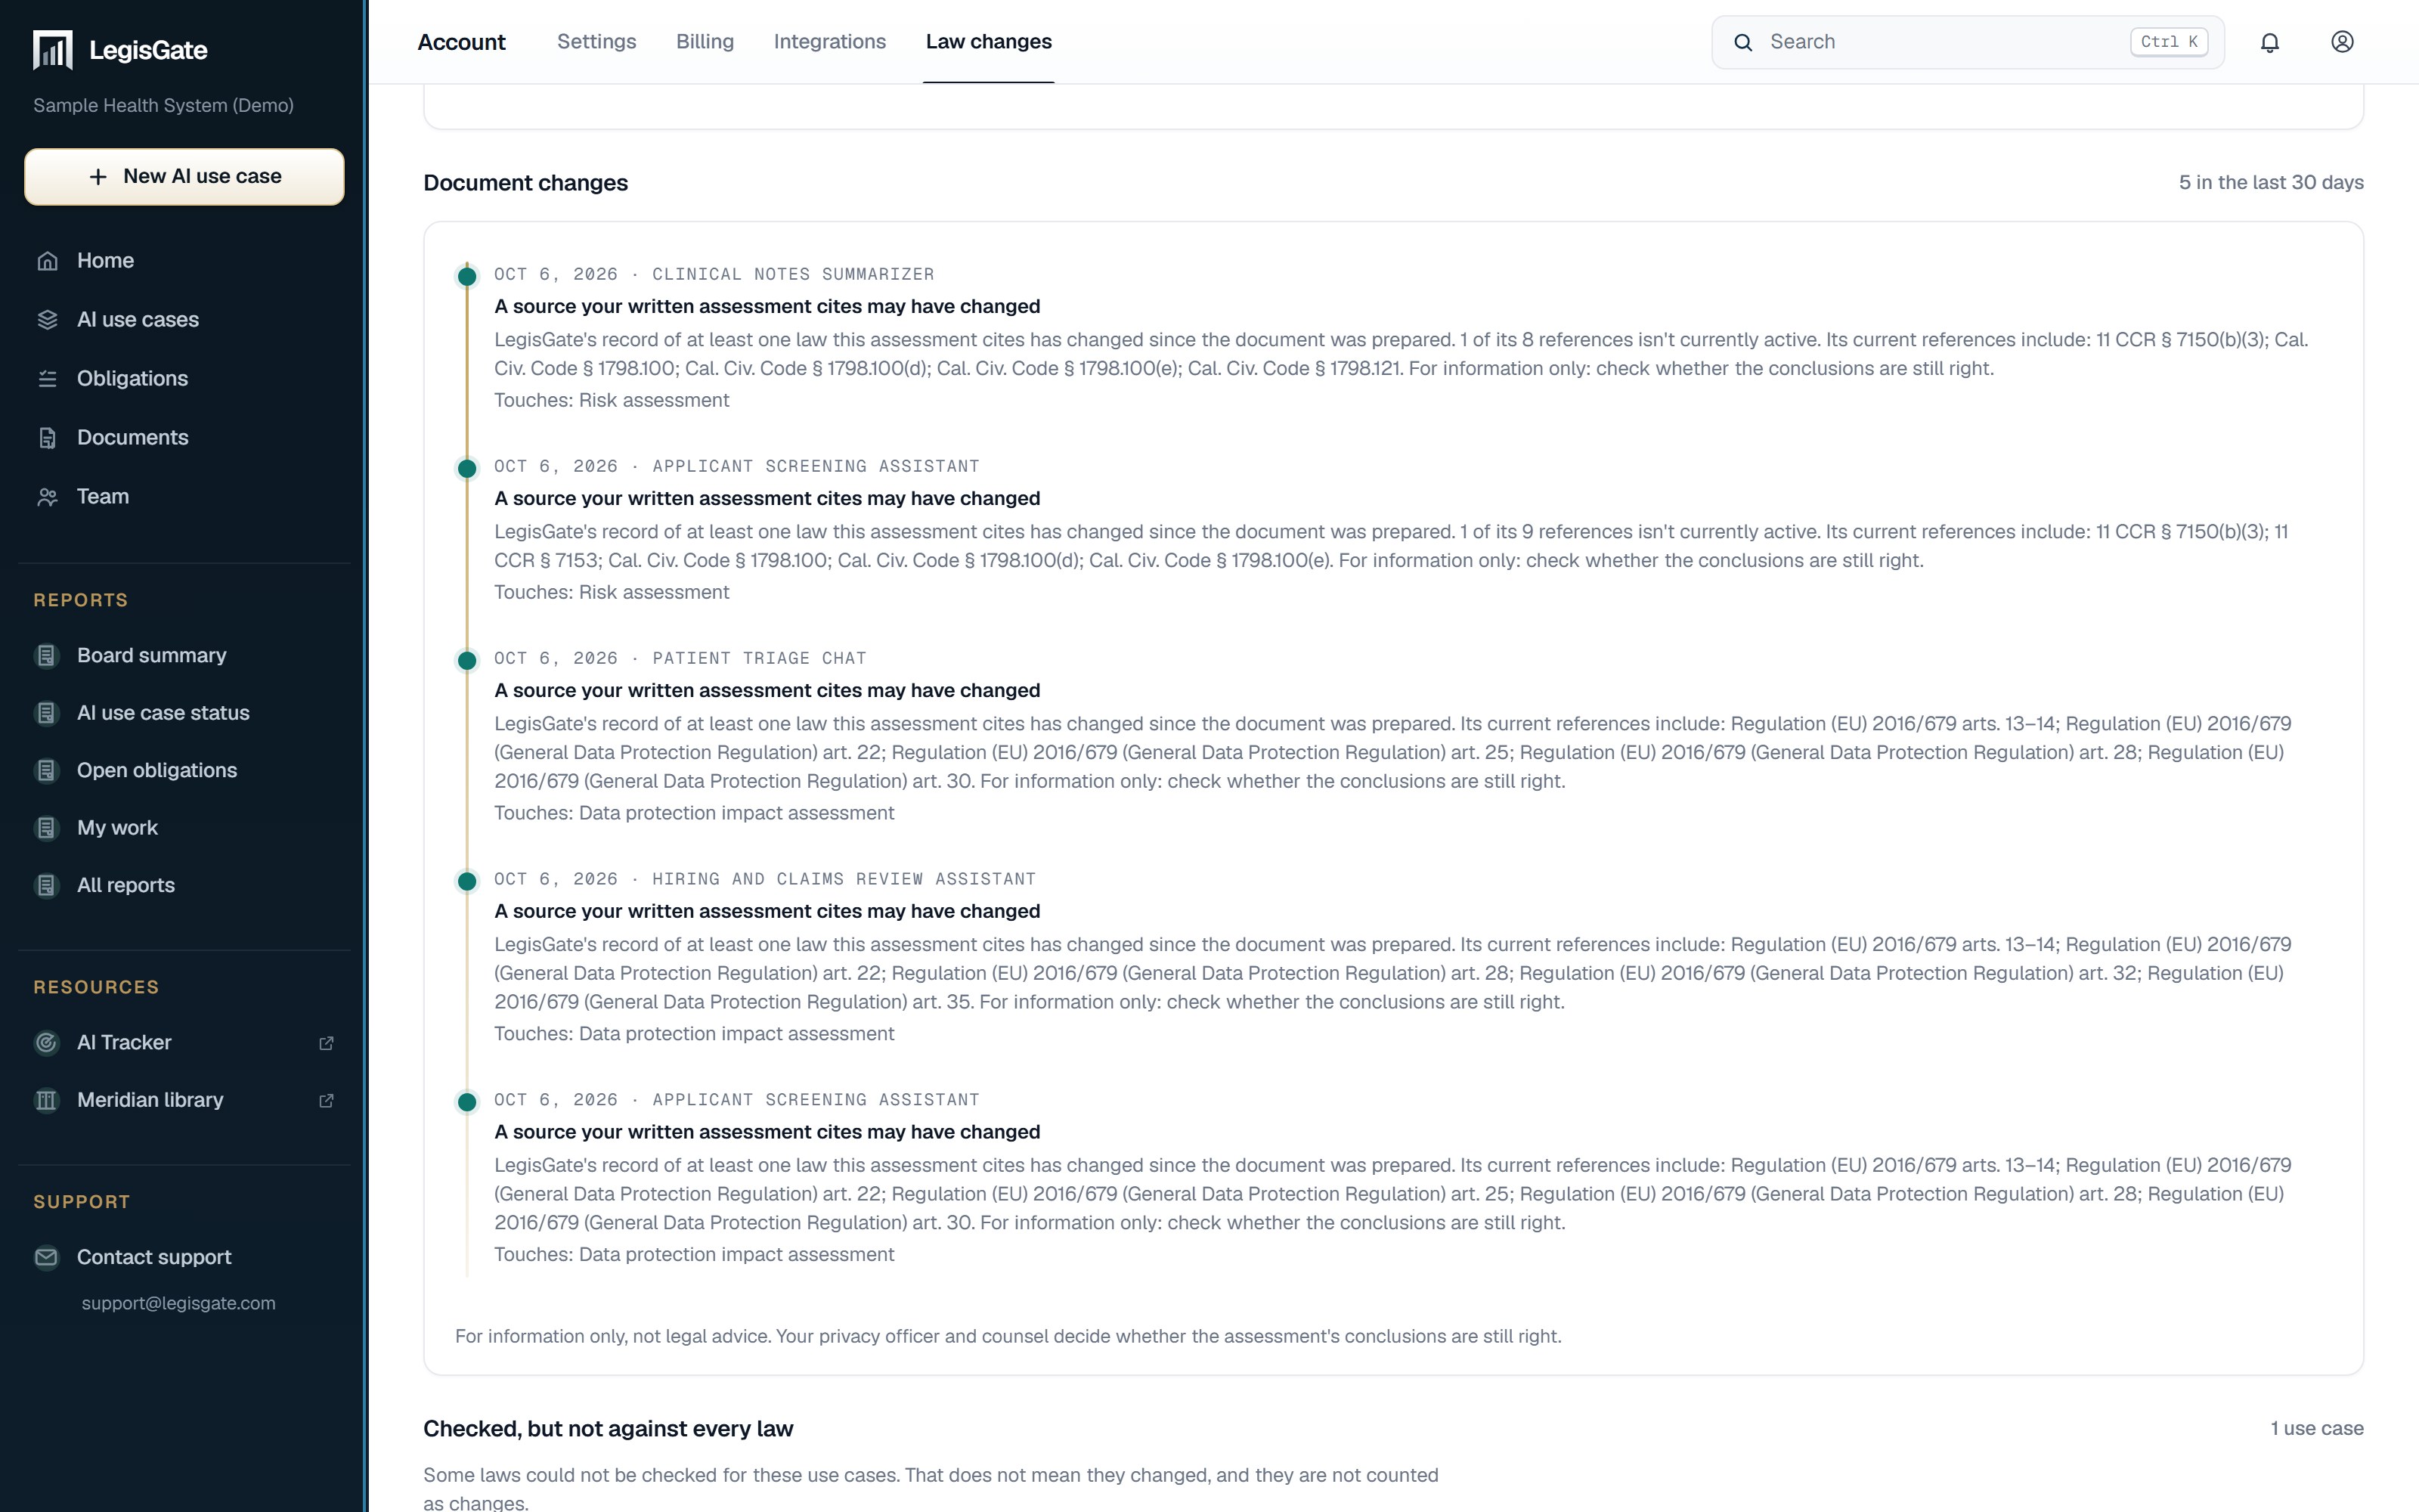Open the Integrations tab
Viewport: 2419px width, 1512px height.
830,42
